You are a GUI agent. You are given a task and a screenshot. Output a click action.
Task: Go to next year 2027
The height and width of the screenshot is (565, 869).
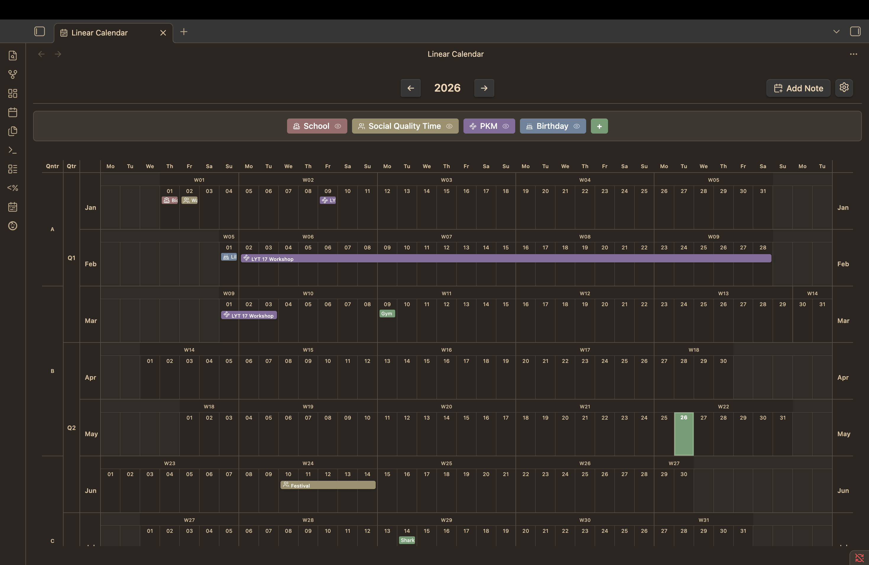point(484,88)
